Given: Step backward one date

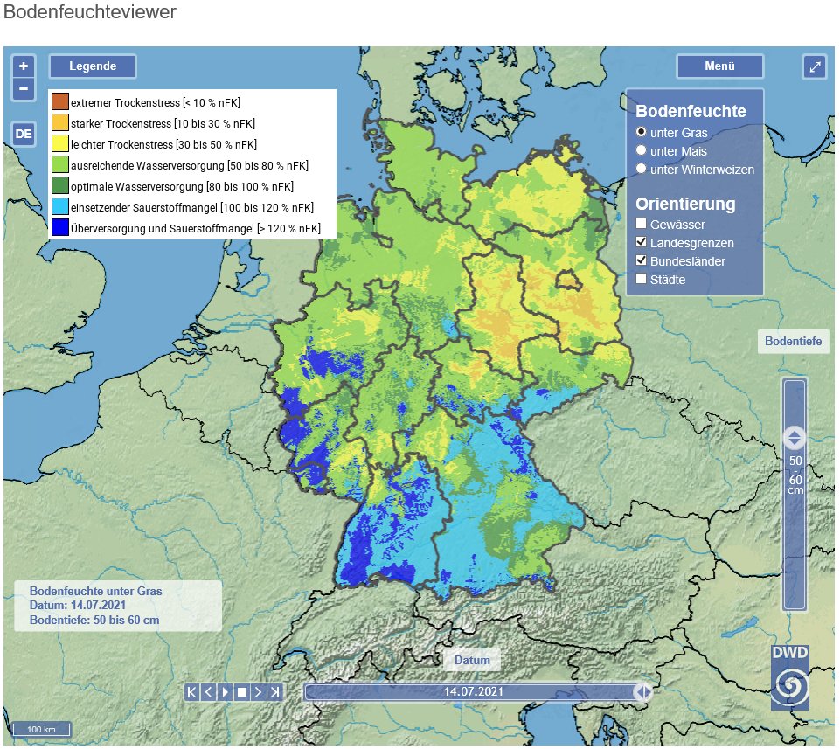Looking at the screenshot, I should (x=208, y=690).
